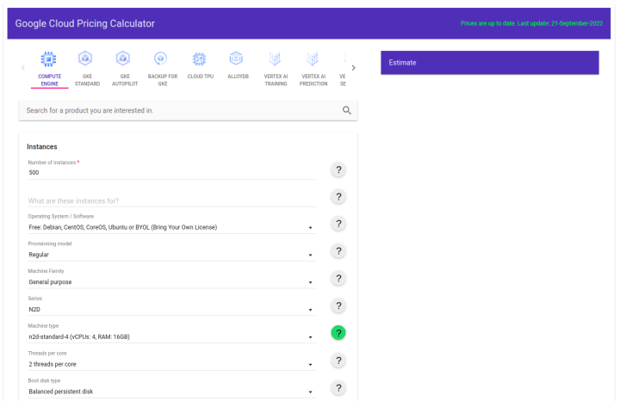The width and height of the screenshot is (620, 401).
Task: Switch to the Cloud TPU tab label
Action: 201,77
